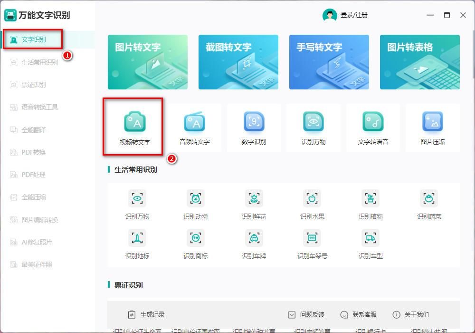Open the 图片压缩 tool
The height and width of the screenshot is (333, 475).
click(433, 128)
